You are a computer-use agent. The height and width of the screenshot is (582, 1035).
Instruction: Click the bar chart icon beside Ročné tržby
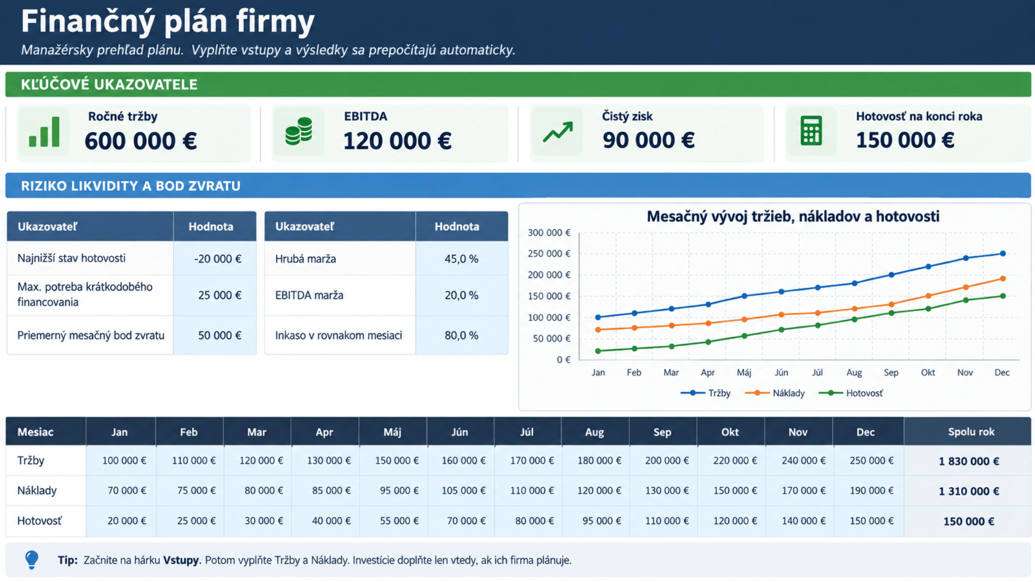[x=44, y=132]
